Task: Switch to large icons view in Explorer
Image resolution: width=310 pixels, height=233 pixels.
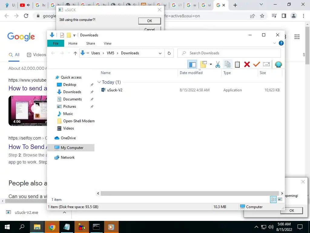Action: click(280, 199)
